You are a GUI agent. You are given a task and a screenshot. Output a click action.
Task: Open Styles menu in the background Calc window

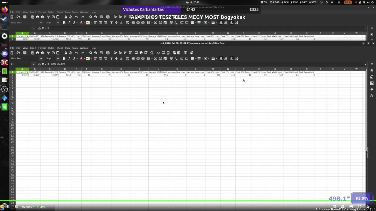click(51, 12)
